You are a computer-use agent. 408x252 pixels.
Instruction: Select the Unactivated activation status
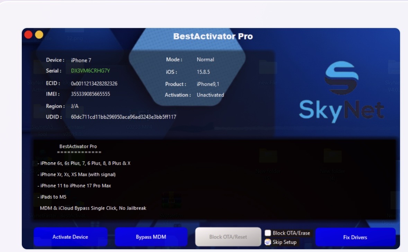pos(210,95)
